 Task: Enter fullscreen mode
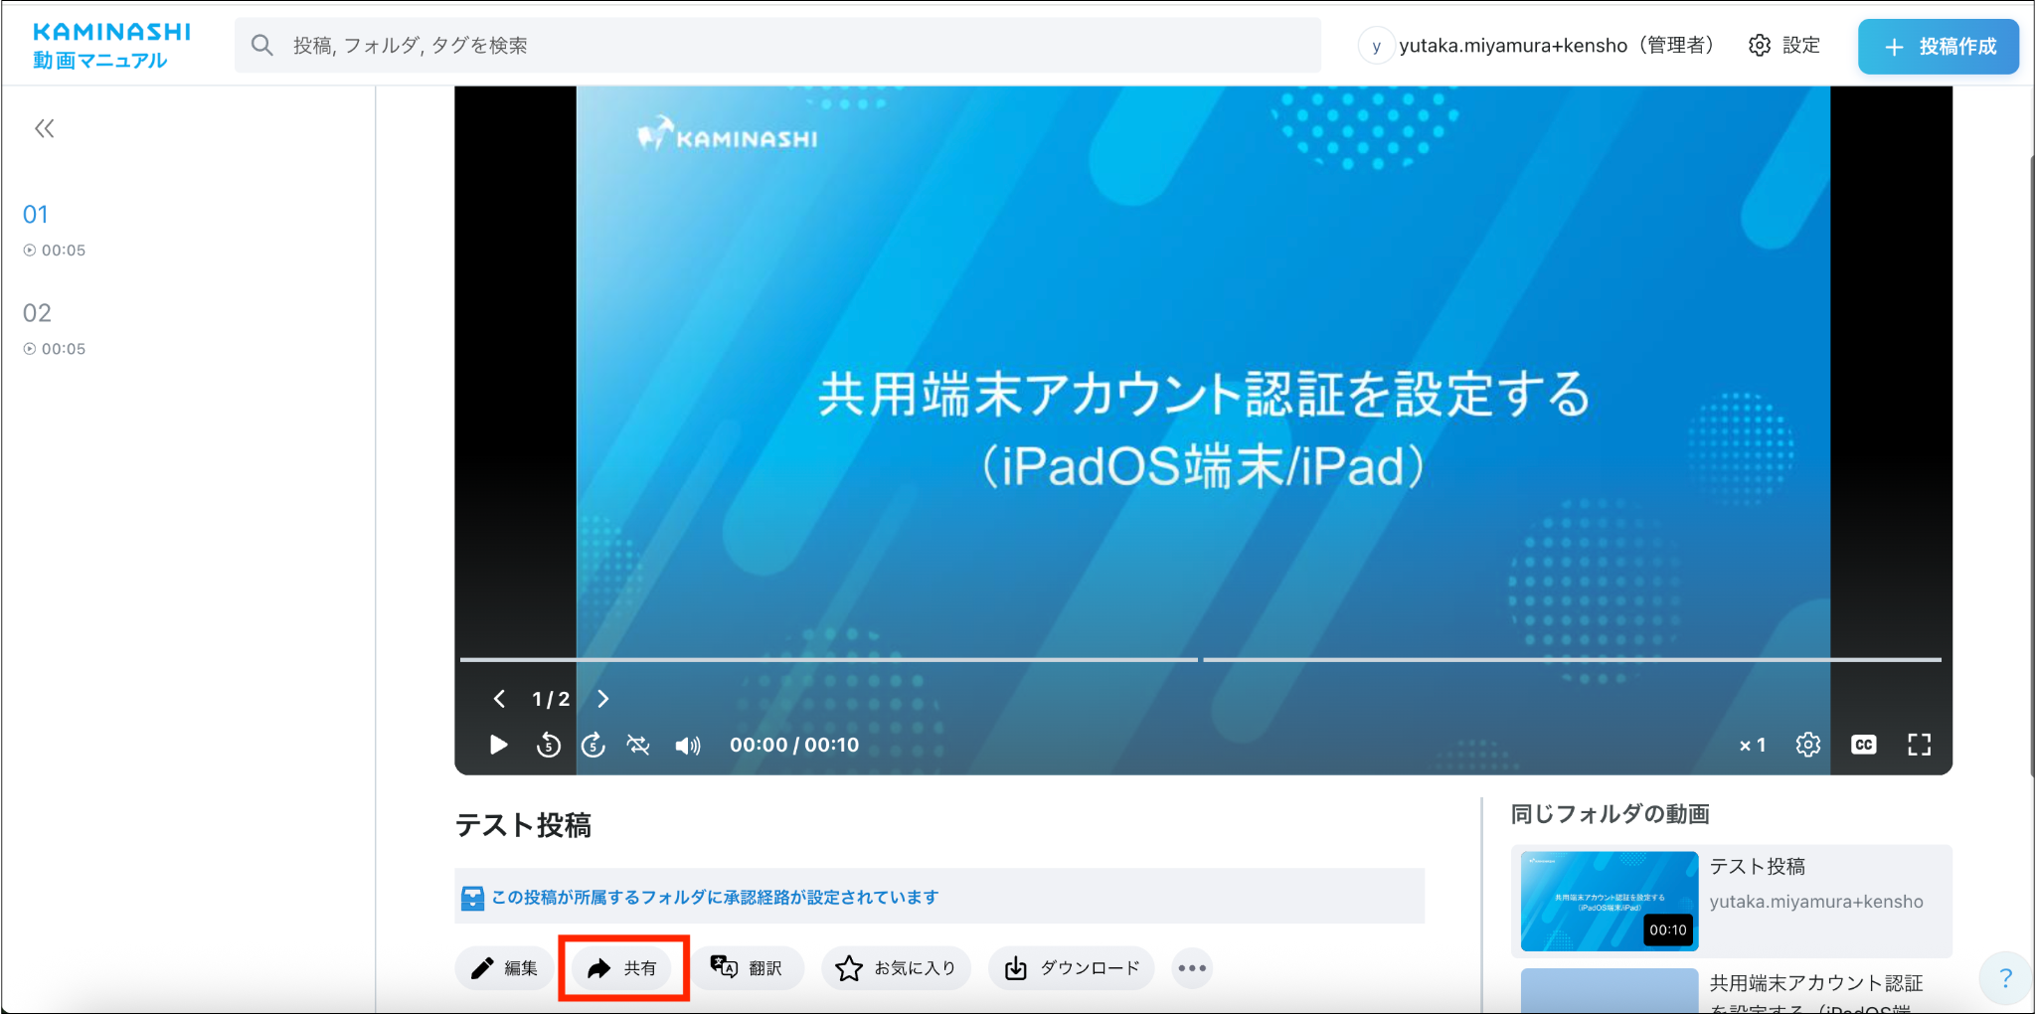point(1920,745)
